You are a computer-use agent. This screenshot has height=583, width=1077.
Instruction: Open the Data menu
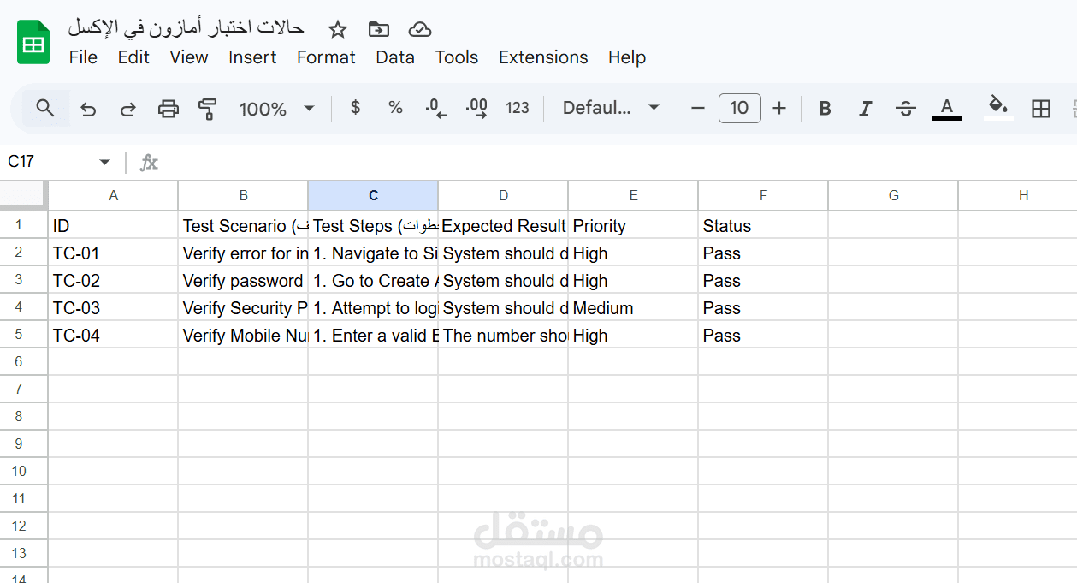[x=395, y=57]
